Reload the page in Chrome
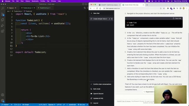Image resolution: width=189 pixels, height=106 pixels. 97,9
